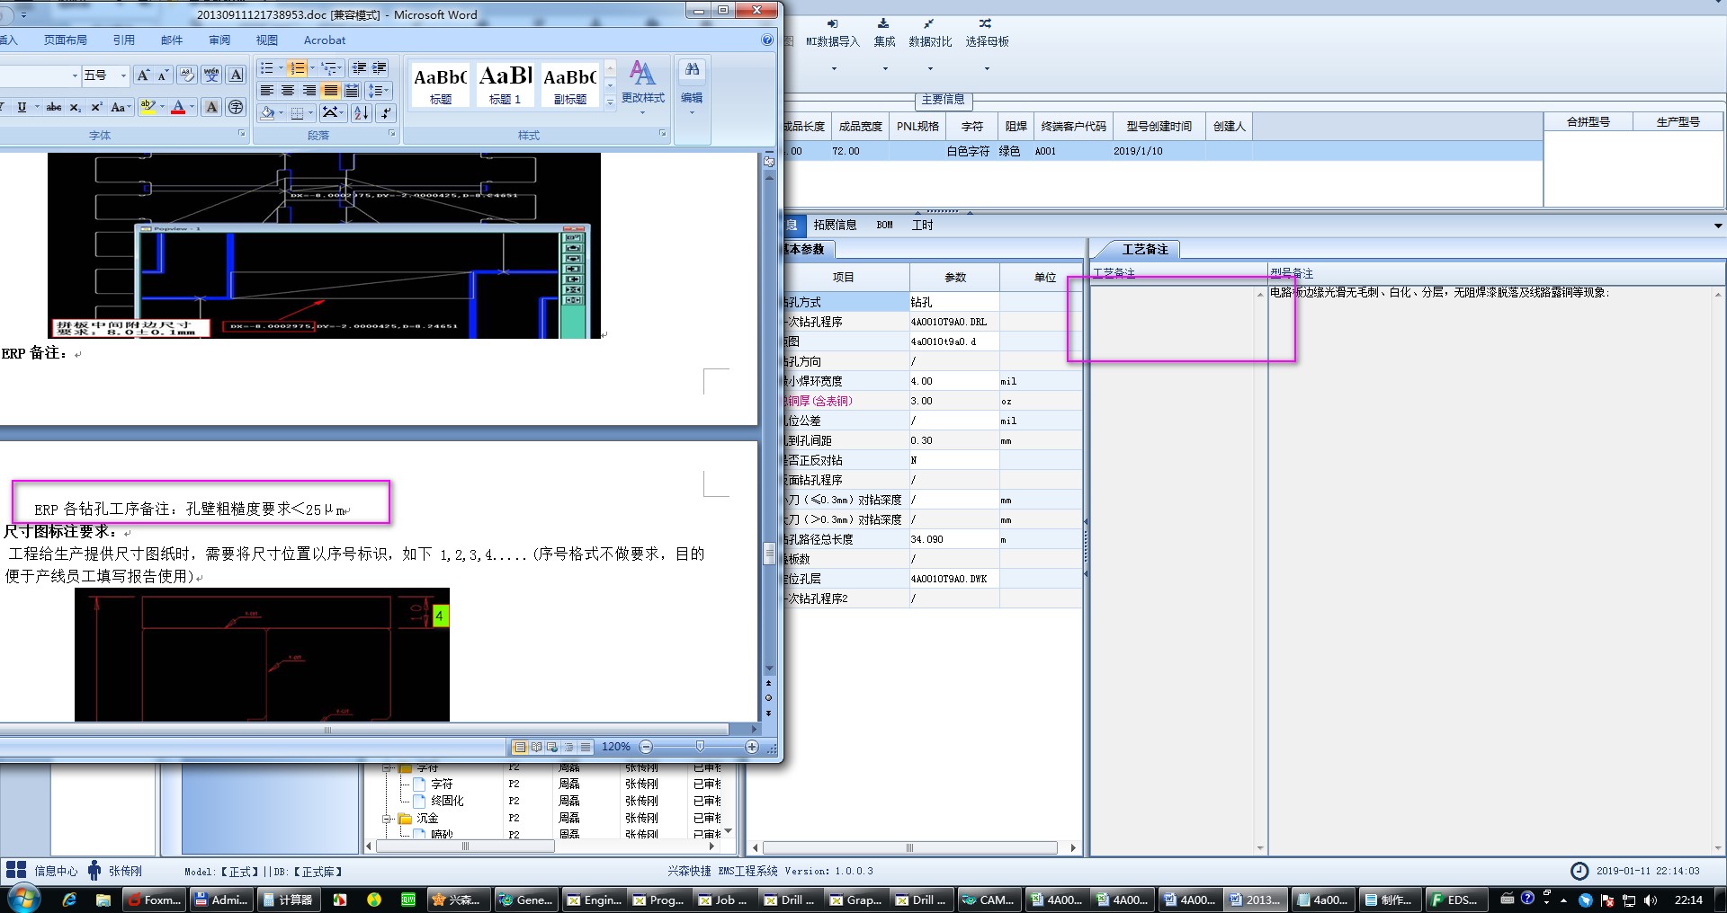Click the Enclosed Character icon
The width and height of the screenshot is (1727, 913).
coord(236,107)
